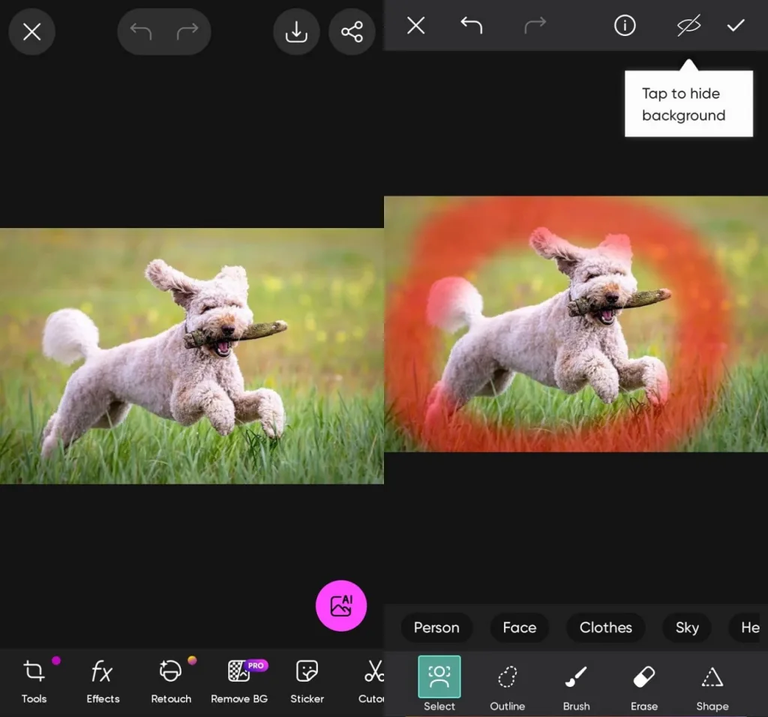
Task: Activate the Select tool tab
Action: pyautogui.click(x=439, y=684)
